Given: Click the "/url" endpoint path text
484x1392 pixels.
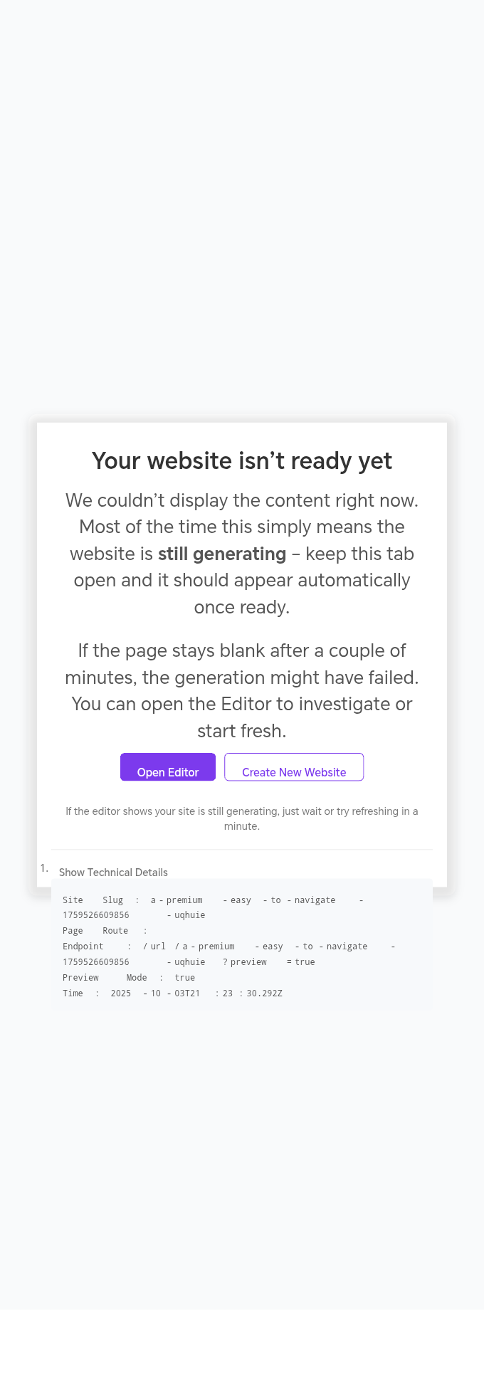Looking at the screenshot, I should tap(154, 947).
